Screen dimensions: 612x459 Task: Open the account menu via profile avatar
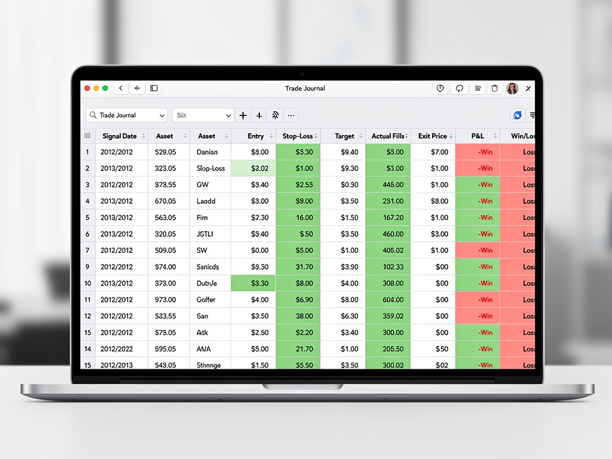512,88
